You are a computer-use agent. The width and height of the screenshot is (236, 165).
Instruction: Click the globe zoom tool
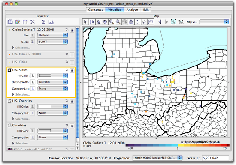pos(124,22)
